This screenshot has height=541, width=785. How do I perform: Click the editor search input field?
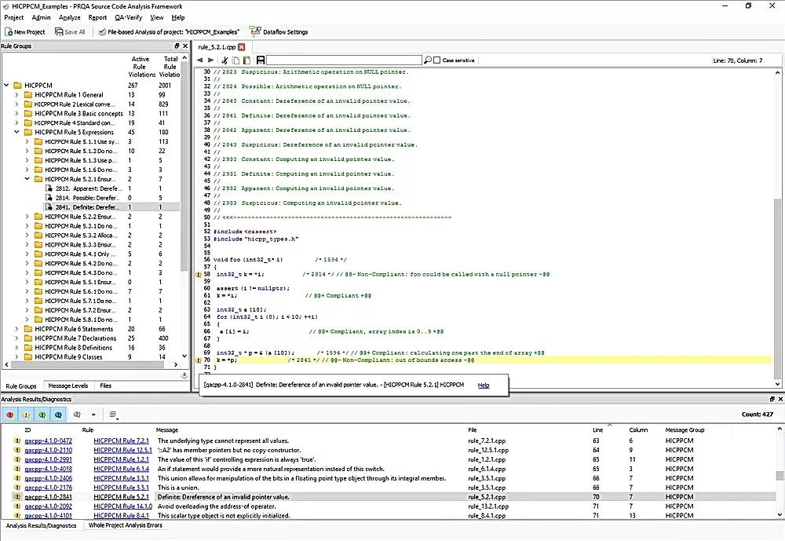point(345,60)
